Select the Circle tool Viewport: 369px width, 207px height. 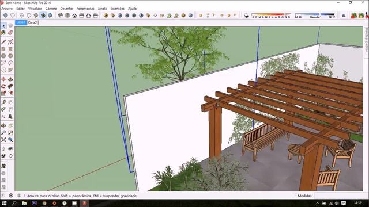[x=3, y=56]
